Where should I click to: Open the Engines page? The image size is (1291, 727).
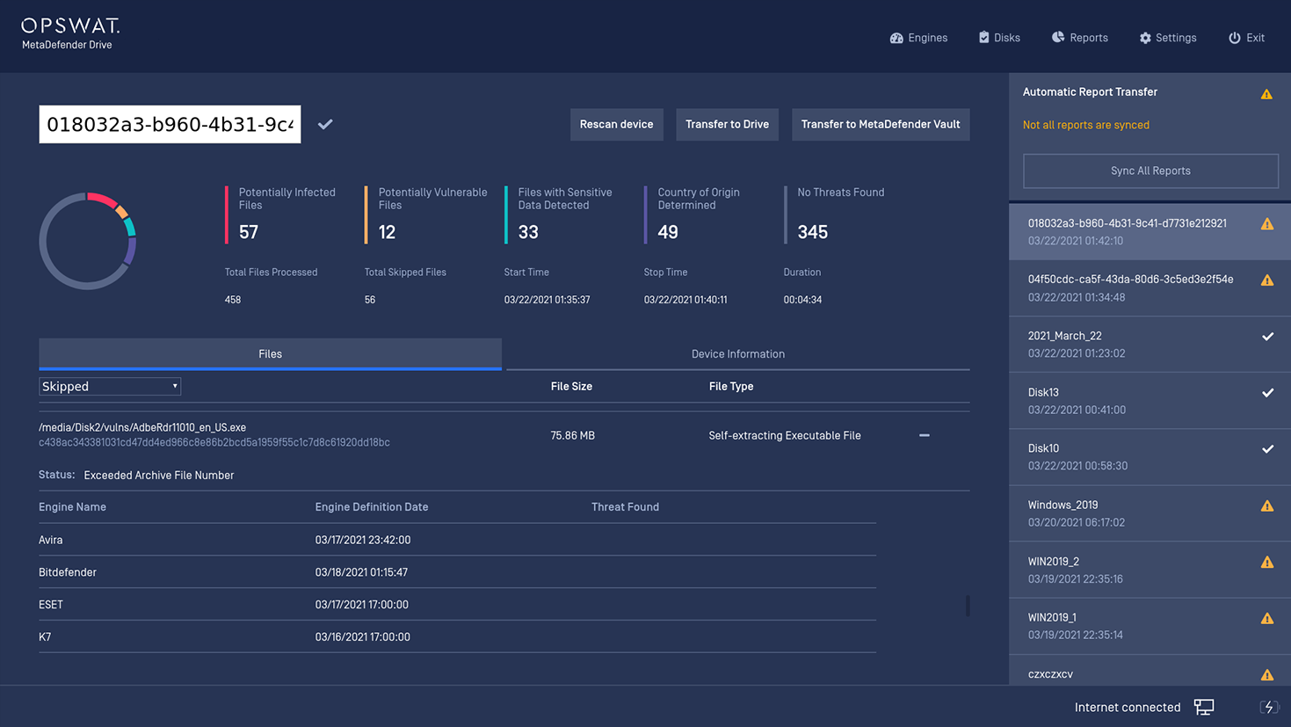pyautogui.click(x=918, y=38)
